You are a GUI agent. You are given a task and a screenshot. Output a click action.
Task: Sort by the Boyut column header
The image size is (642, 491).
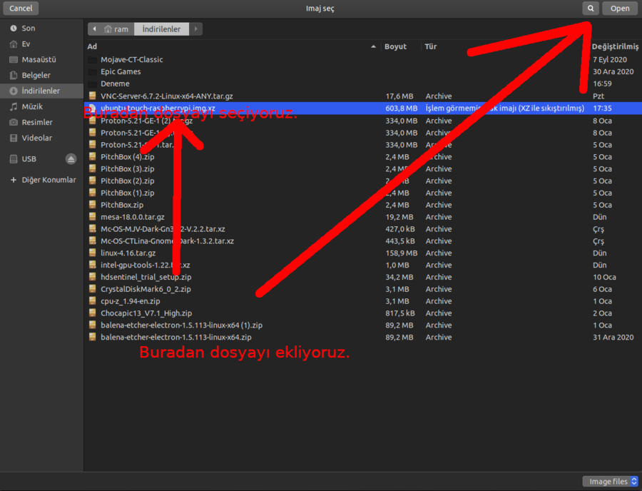click(x=395, y=46)
